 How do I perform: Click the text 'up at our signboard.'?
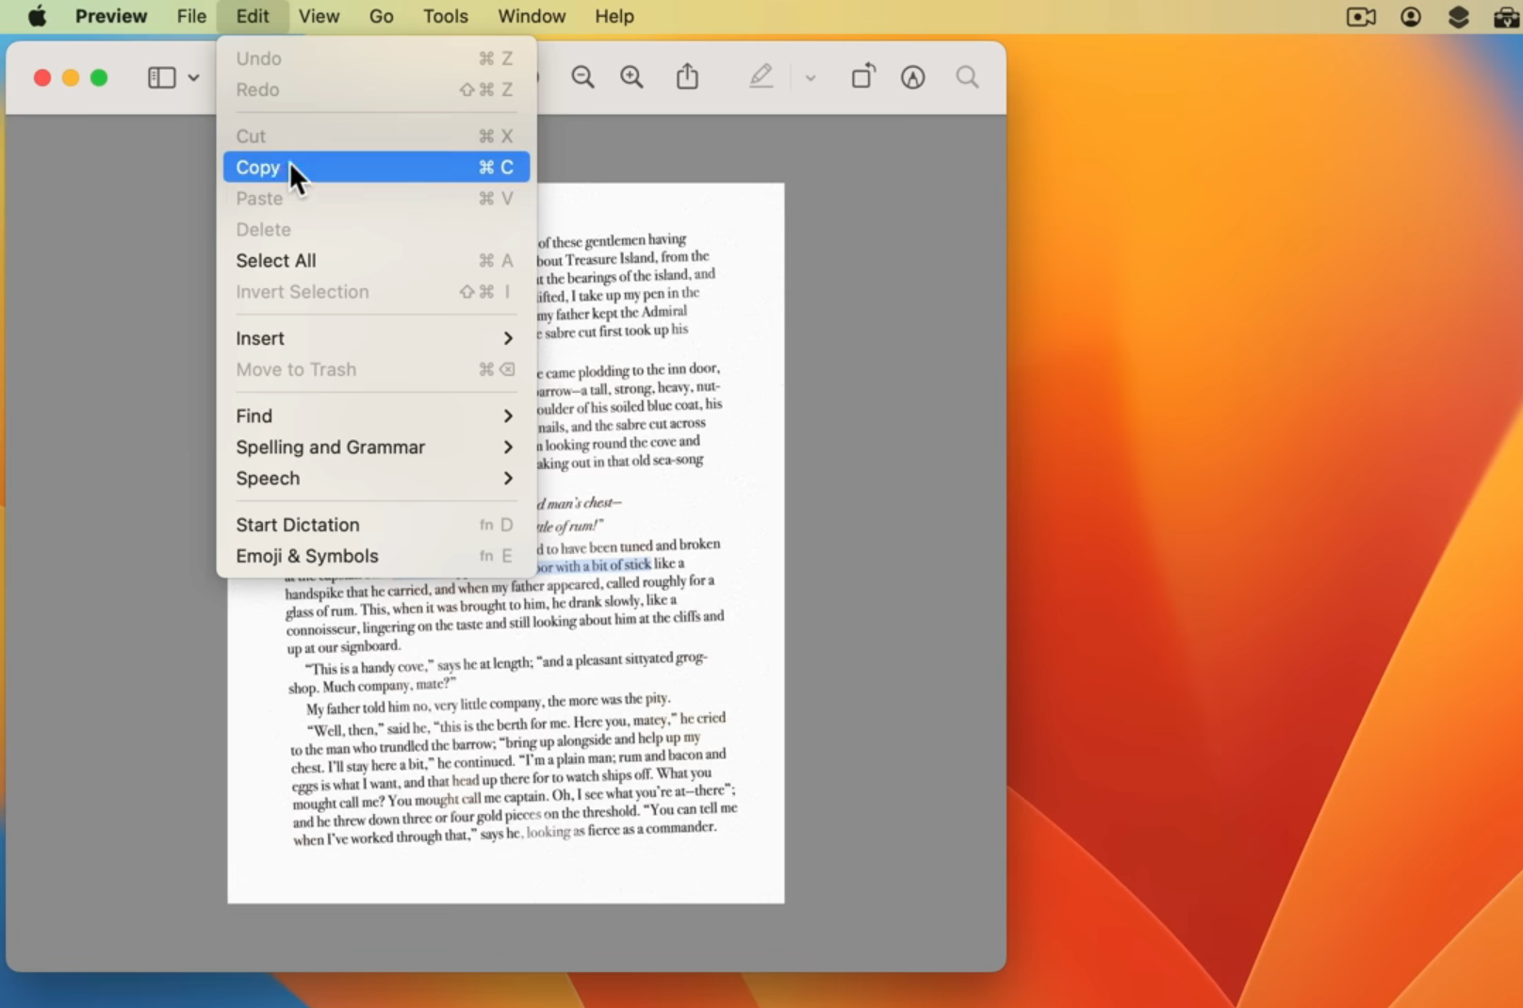pyautogui.click(x=344, y=647)
